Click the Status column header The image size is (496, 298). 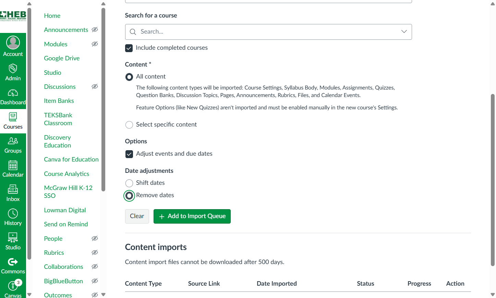365,284
